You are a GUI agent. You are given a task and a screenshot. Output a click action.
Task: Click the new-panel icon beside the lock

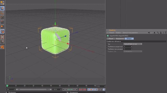click(165, 33)
